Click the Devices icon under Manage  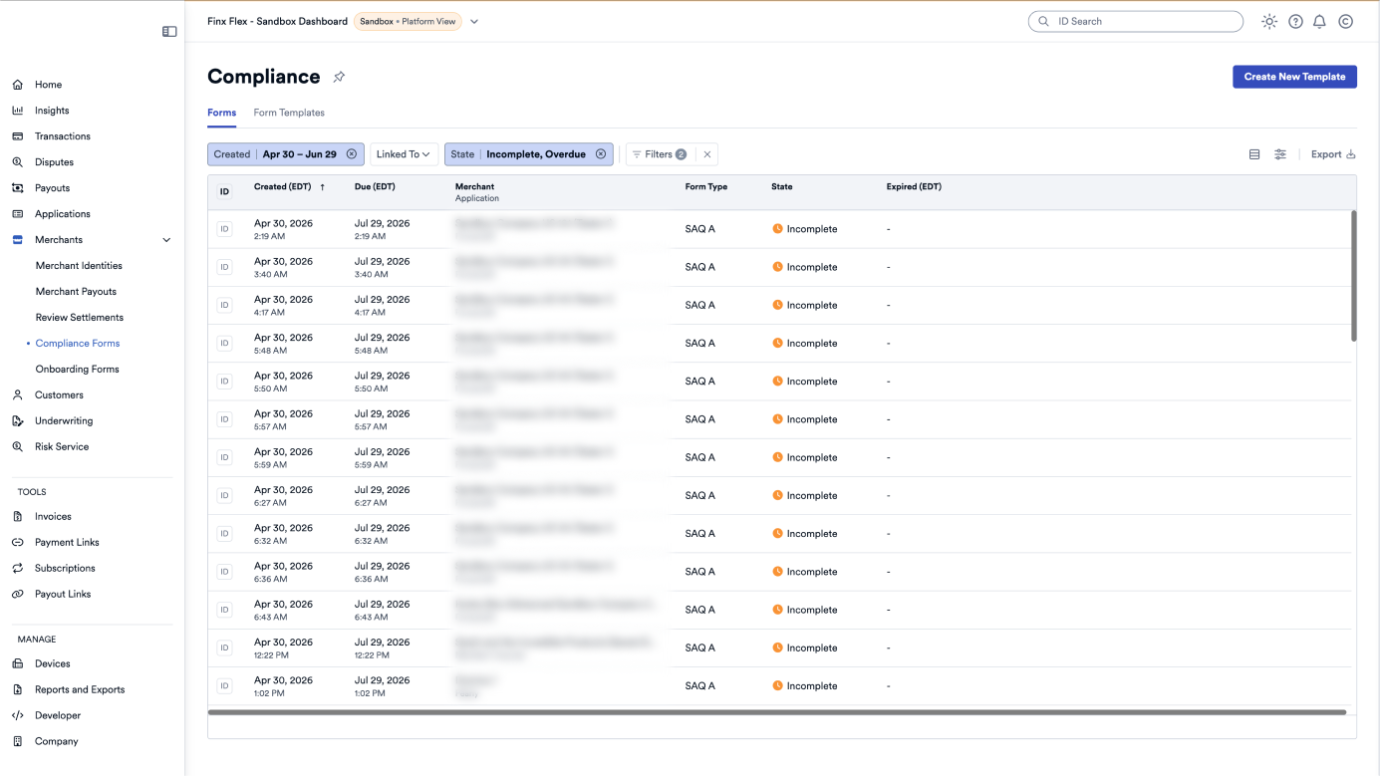click(x=18, y=664)
